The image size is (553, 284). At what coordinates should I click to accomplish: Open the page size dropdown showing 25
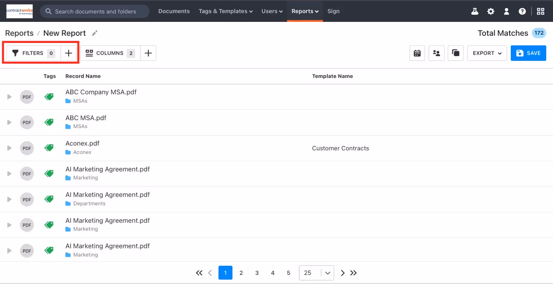316,273
